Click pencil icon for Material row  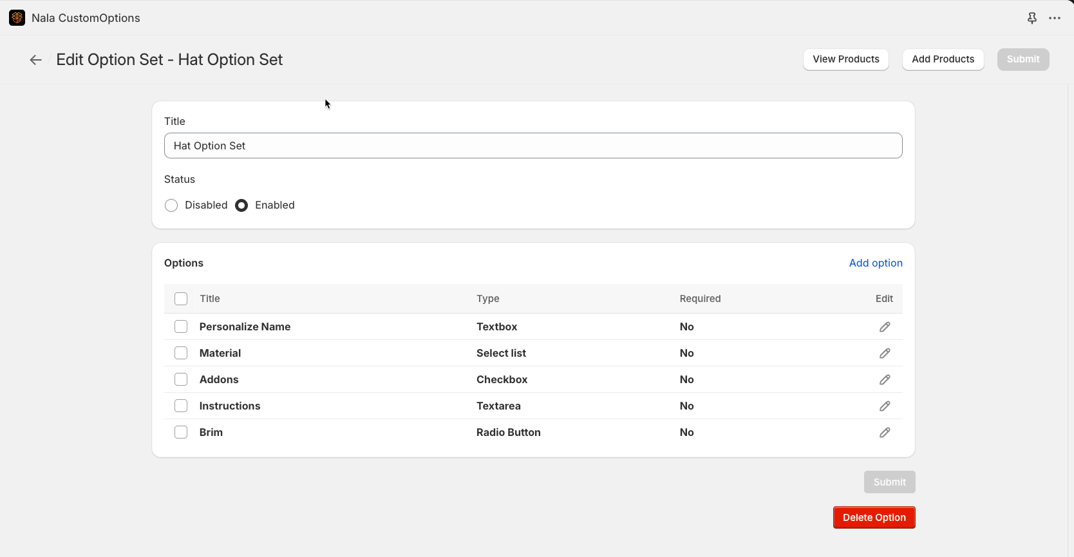coord(885,354)
